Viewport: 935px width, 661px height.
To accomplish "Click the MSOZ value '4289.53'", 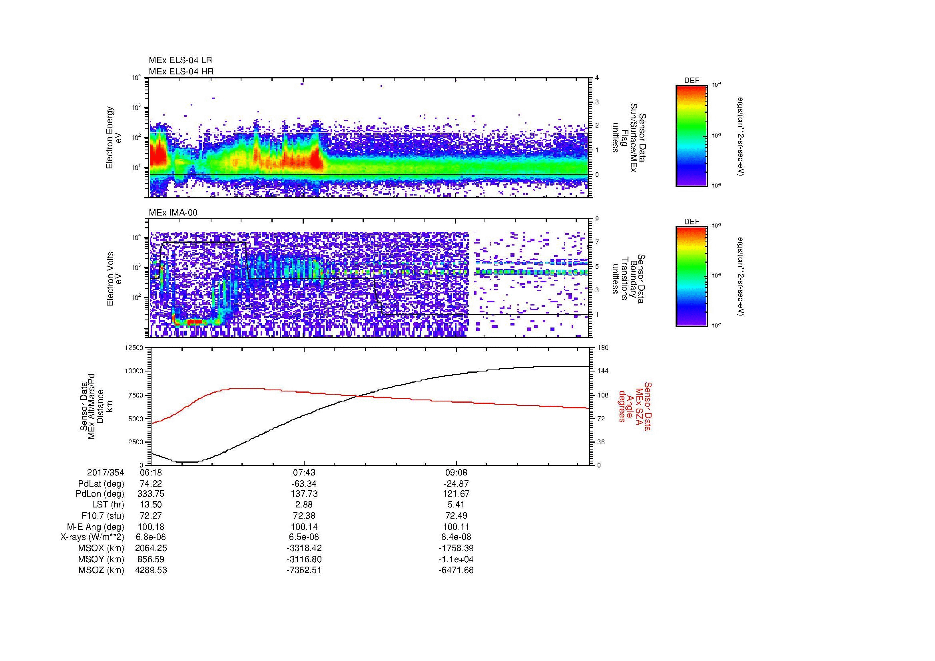I will point(151,570).
